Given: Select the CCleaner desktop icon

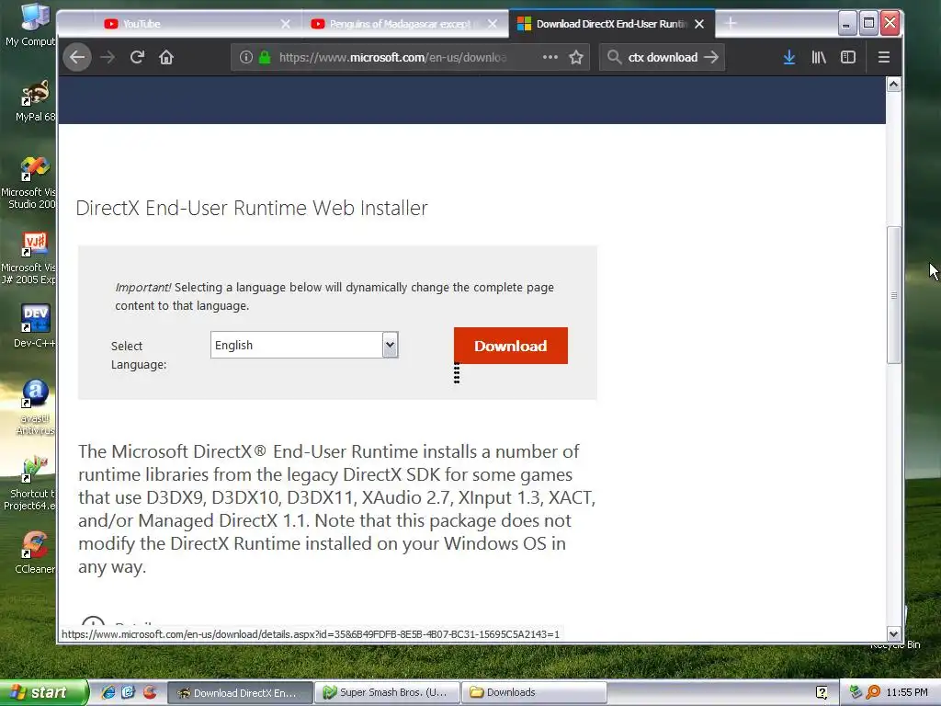Looking at the screenshot, I should pyautogui.click(x=34, y=552).
